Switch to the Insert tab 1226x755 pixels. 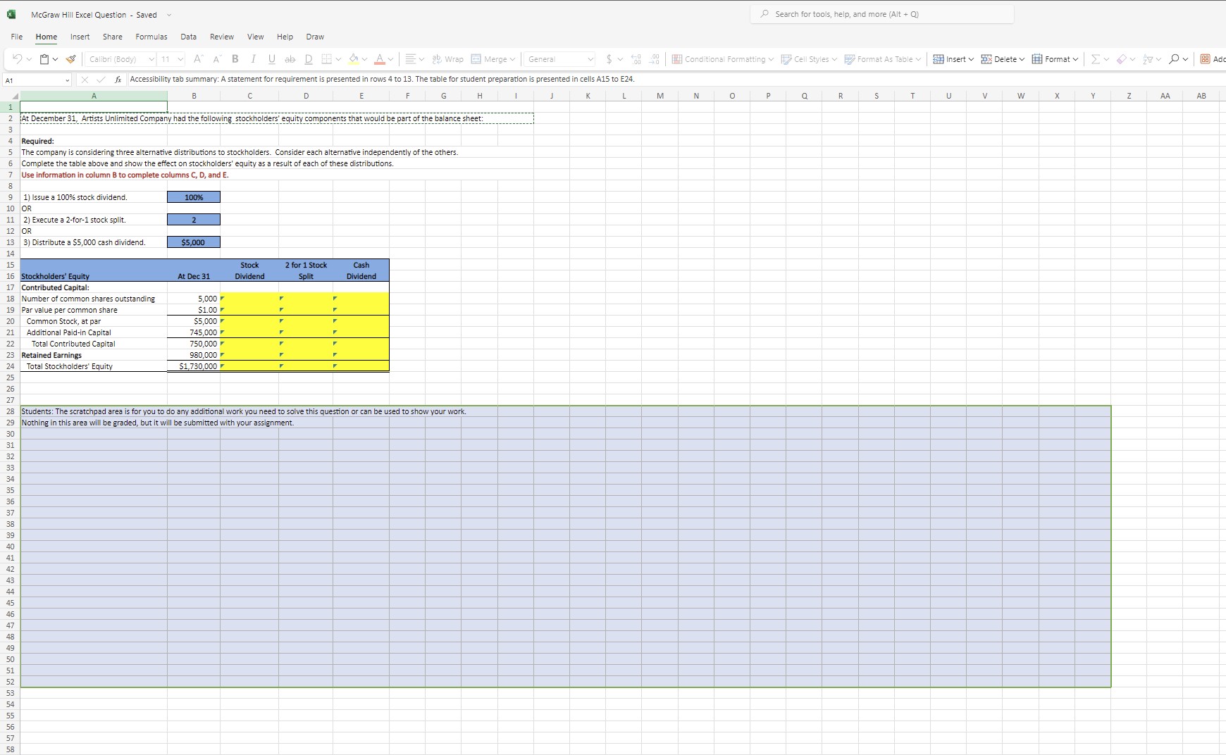point(80,37)
